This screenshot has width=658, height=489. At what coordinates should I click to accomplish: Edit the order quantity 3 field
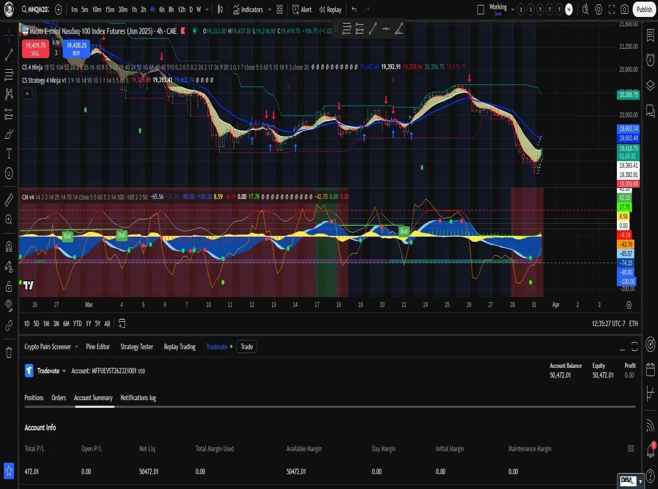tap(56, 53)
